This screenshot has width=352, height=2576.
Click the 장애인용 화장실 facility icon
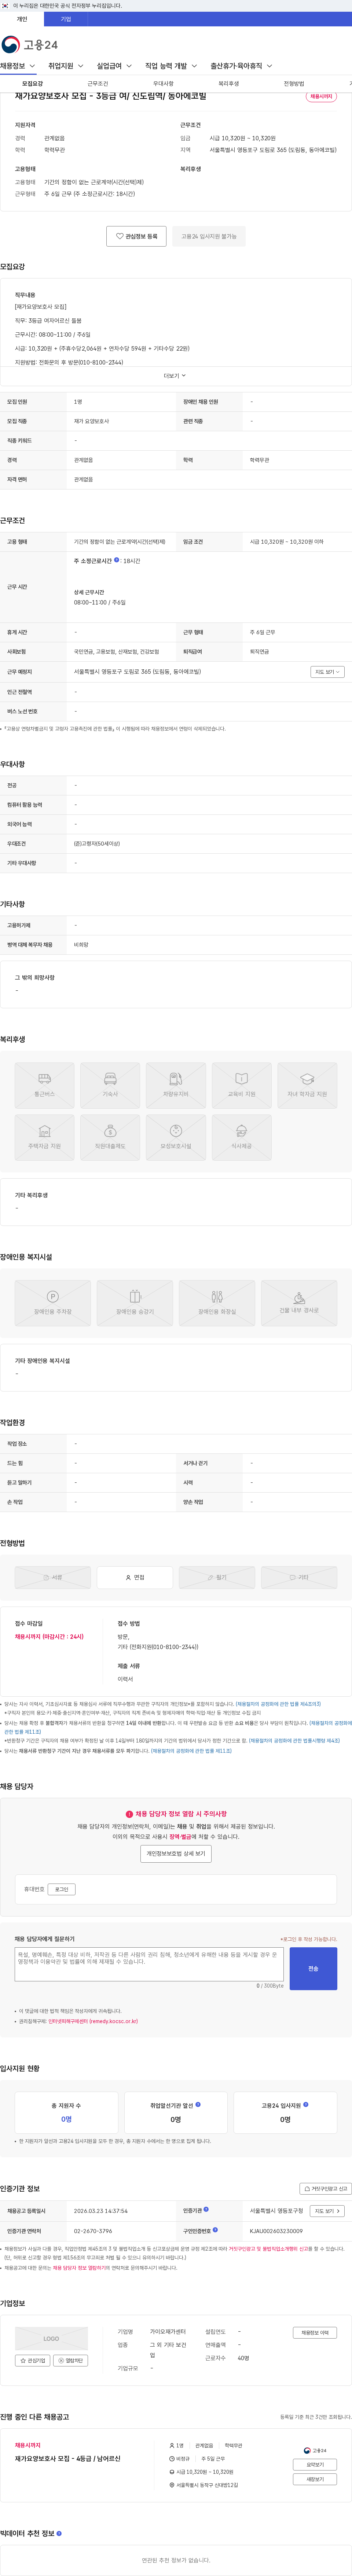tap(217, 1302)
